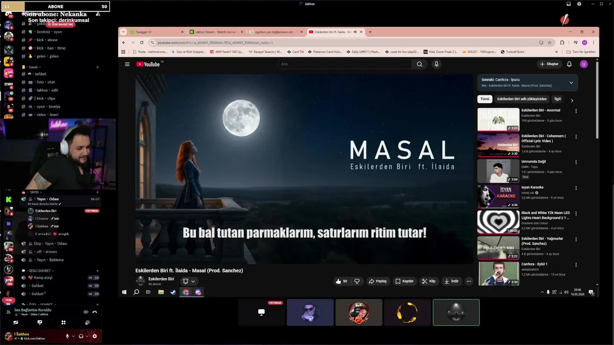Expand hidden bookmarks chevron
This screenshot has width=614, height=345.
pos(556,52)
